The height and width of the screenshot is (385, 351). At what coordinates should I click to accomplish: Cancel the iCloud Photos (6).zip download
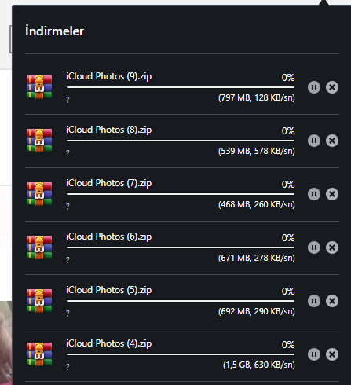[x=332, y=247]
